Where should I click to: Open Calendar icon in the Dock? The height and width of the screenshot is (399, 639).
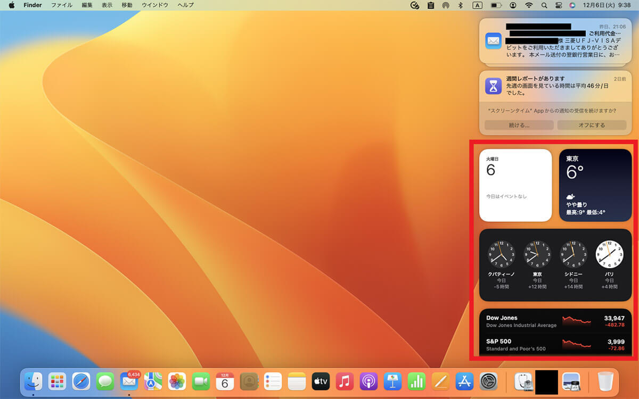225,381
